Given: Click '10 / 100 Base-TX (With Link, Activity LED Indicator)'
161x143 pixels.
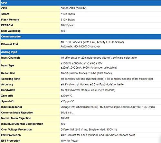Looking at the screenshot, I should coord(92,42).
